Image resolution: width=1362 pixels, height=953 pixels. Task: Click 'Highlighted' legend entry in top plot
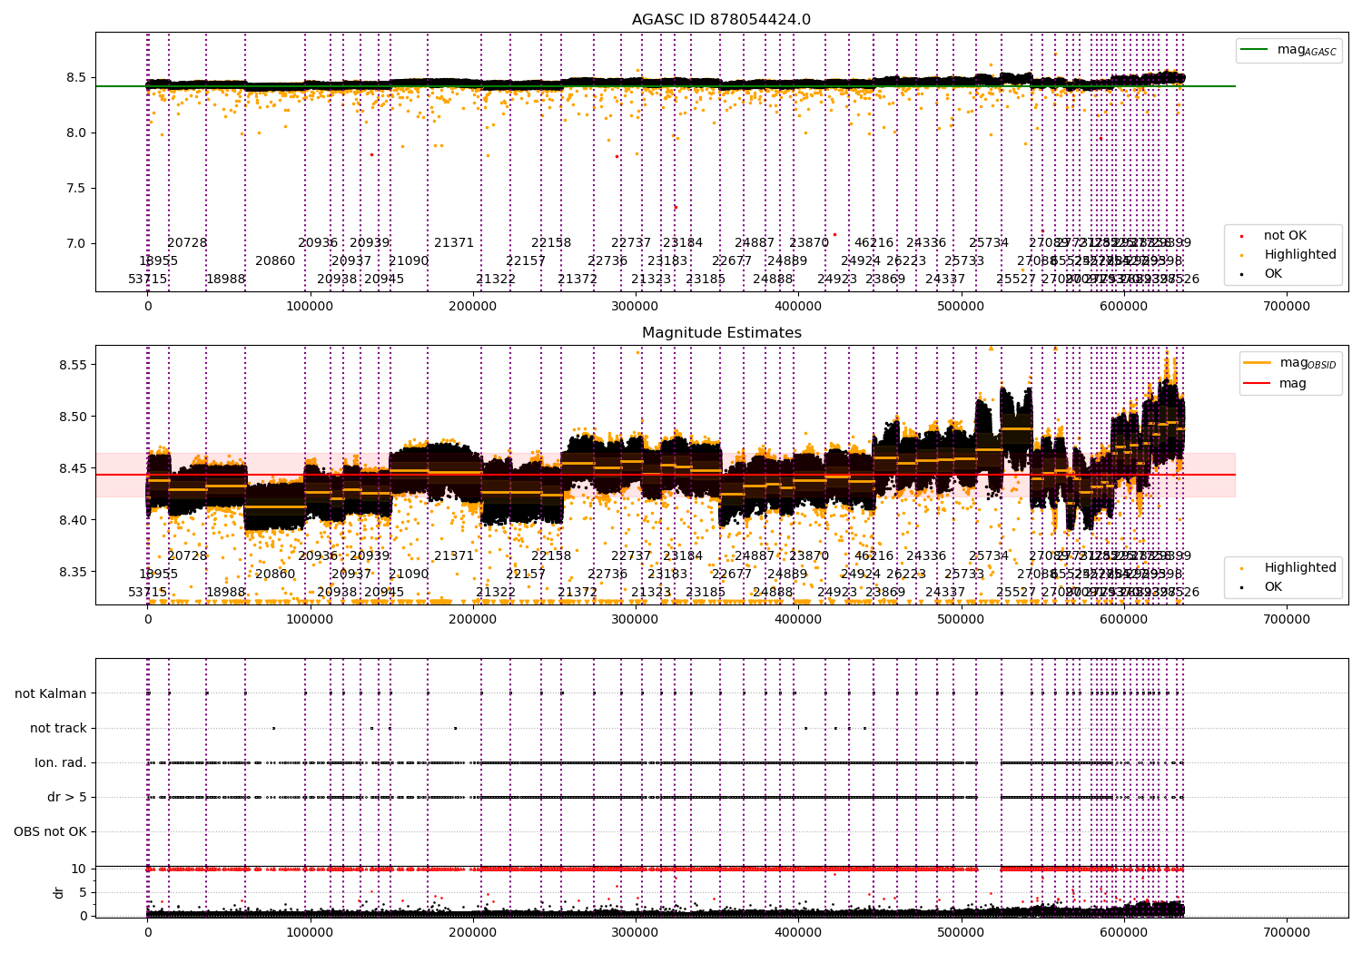[x=1288, y=255]
